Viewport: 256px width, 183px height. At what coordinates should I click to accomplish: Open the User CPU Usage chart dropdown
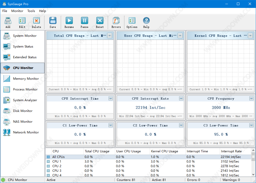pyautogui.click(x=180, y=36)
